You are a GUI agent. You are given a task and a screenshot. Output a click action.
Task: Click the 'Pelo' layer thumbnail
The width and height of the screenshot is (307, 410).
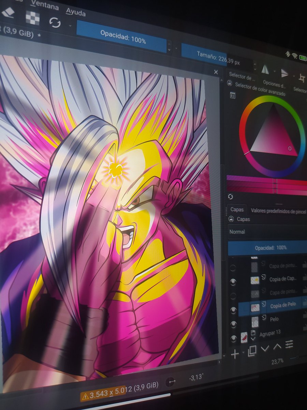pyautogui.click(x=255, y=322)
